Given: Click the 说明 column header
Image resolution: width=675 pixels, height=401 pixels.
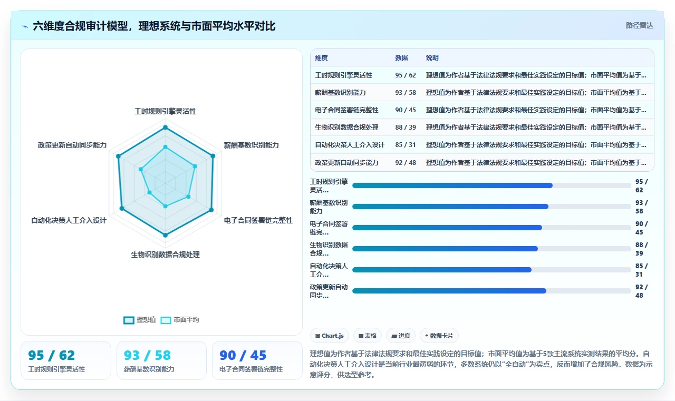Looking at the screenshot, I should tap(432, 58).
